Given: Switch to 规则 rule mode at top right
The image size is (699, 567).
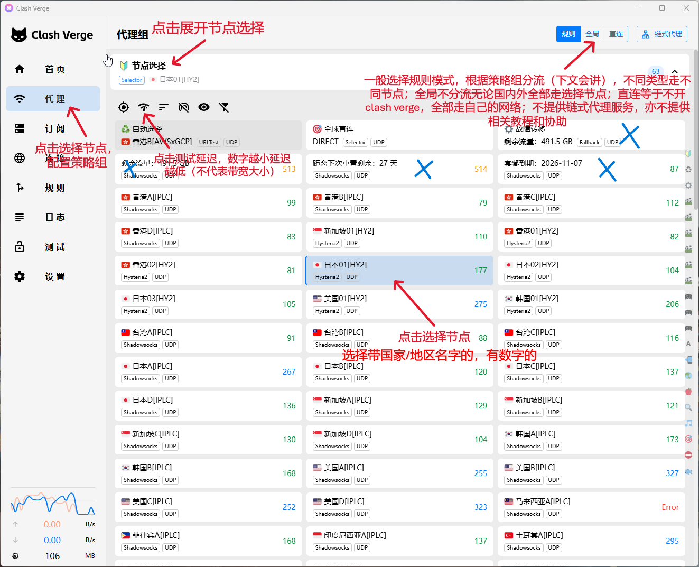Looking at the screenshot, I should click(568, 34).
